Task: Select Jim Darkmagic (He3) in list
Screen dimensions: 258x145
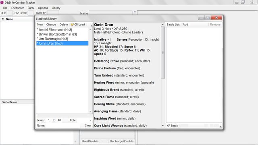Action: pos(62,39)
